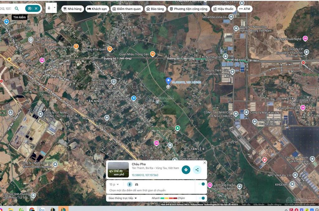Click the blue dropped pin marker

pos(168,81)
